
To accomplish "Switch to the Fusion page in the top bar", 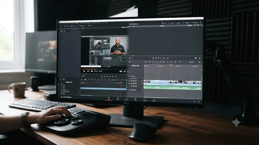I will 171,23.
